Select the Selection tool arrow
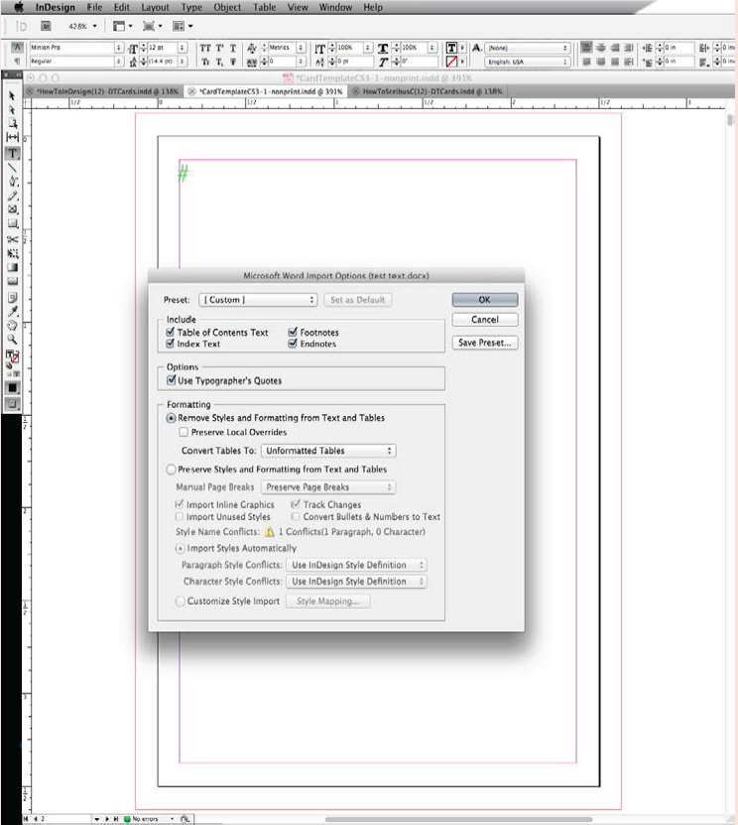Screen dimensions: 738x825 tap(13, 95)
